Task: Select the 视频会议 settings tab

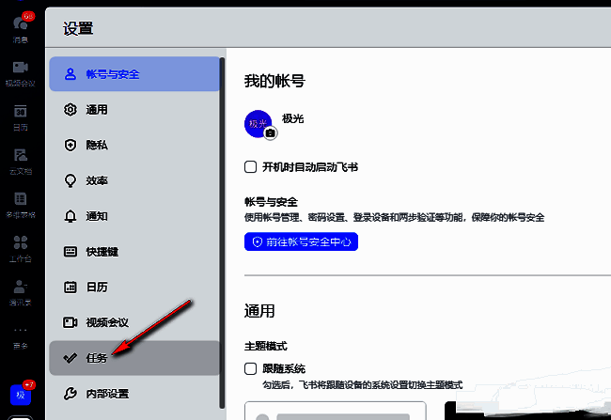Action: [x=134, y=322]
